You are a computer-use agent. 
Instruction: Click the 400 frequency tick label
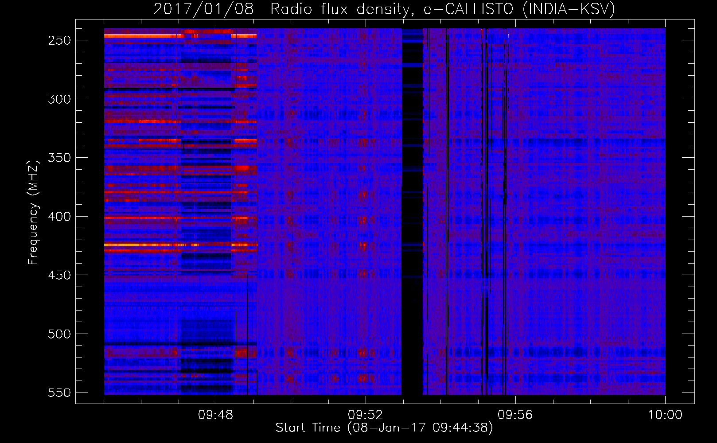click(59, 217)
